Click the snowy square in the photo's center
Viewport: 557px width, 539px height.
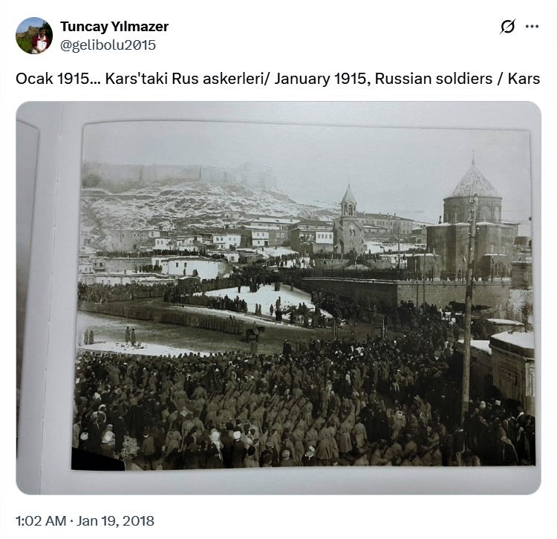pos(260,298)
